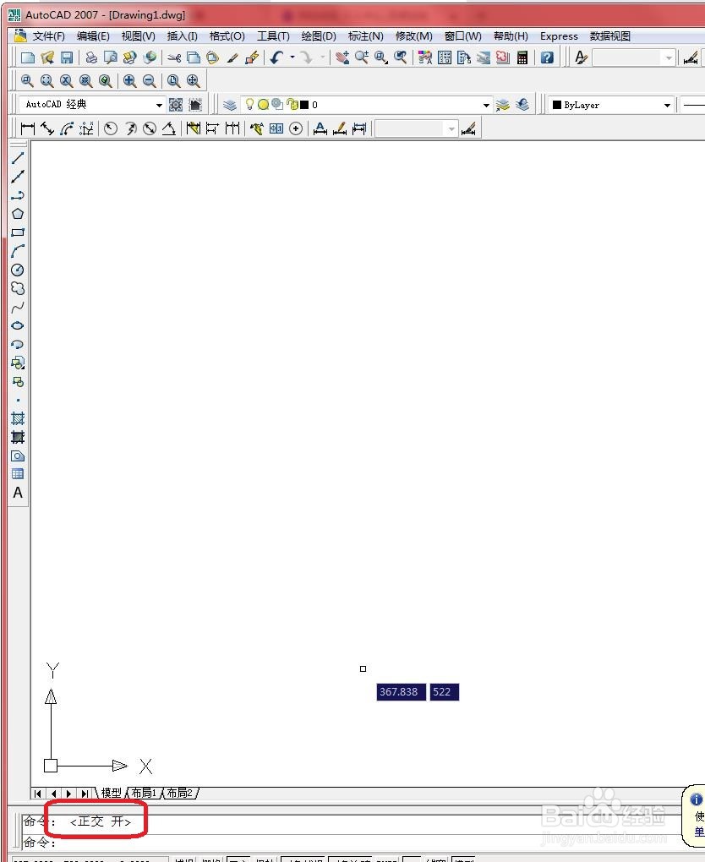Open the 修改(M) menu

click(x=414, y=36)
